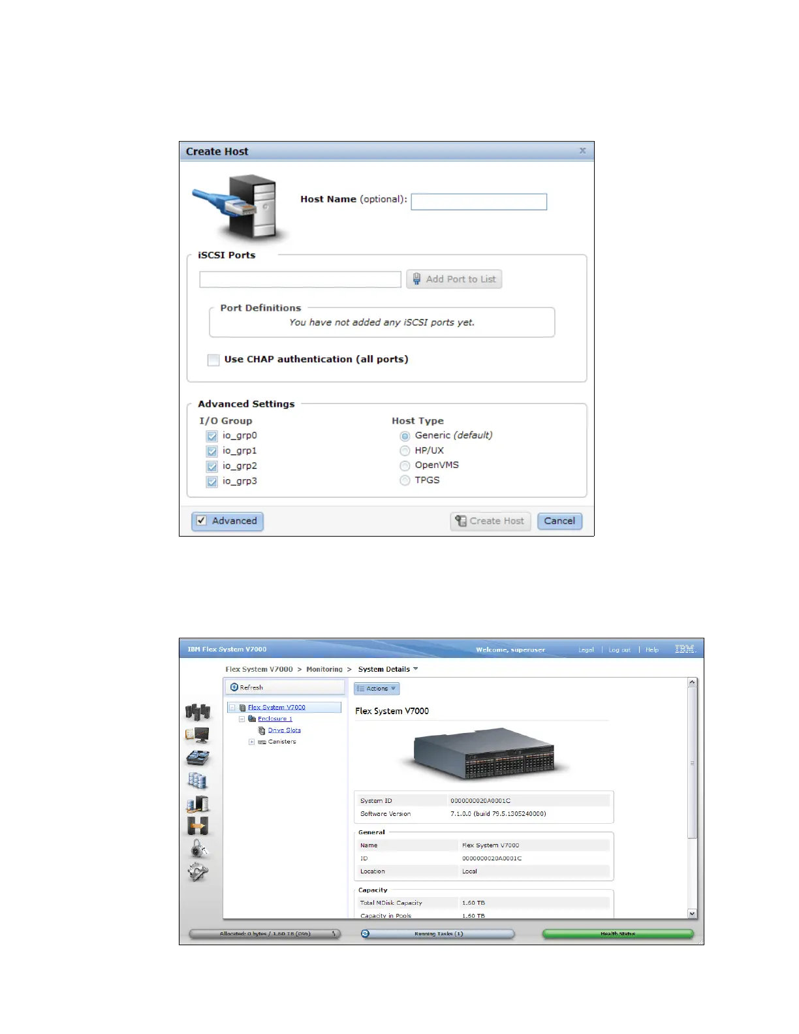Click the Allocated capacity progress bar
The width and height of the screenshot is (799, 1034).
click(x=265, y=933)
